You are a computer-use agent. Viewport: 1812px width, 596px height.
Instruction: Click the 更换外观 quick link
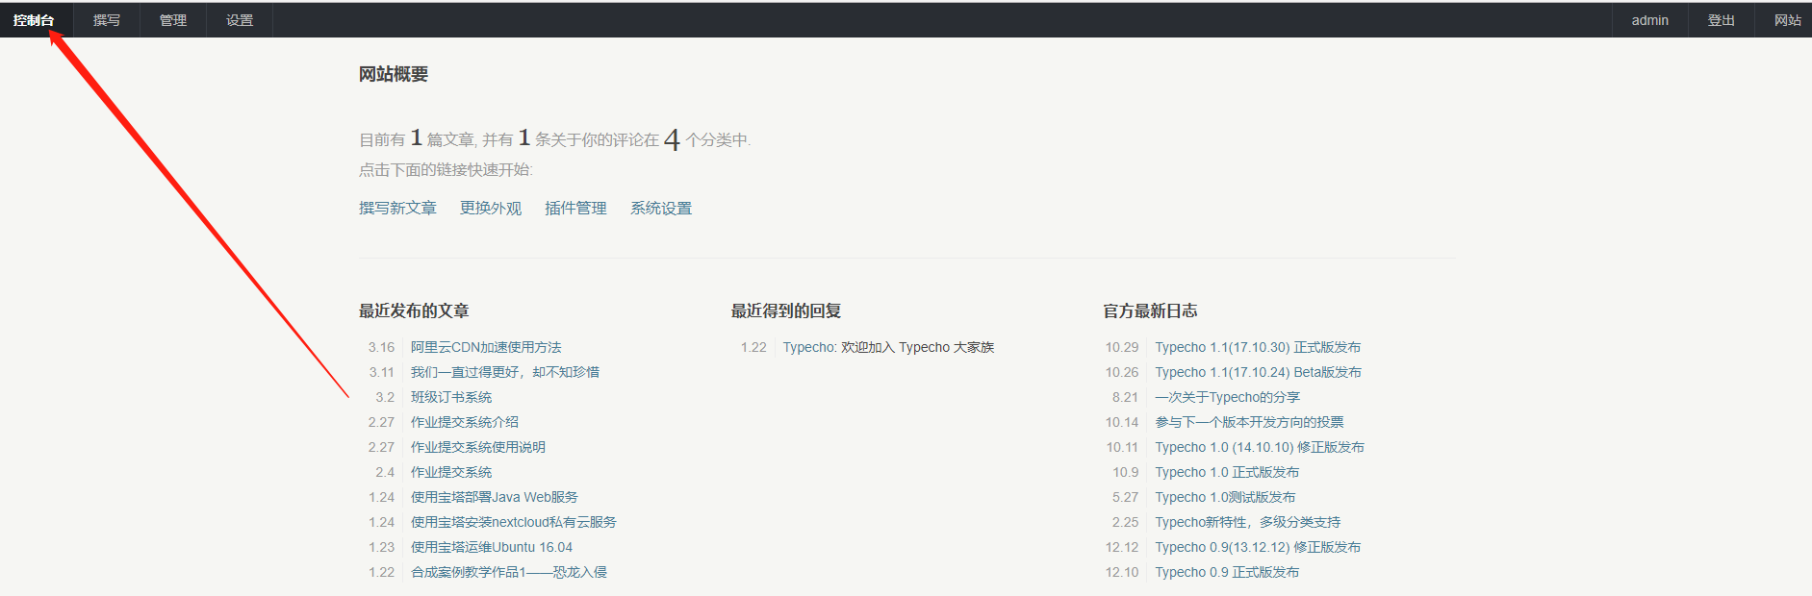point(491,208)
